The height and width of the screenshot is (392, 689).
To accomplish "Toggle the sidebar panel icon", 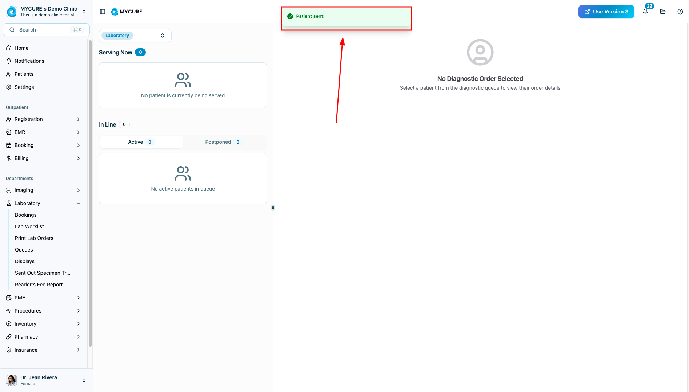I will pos(103,12).
